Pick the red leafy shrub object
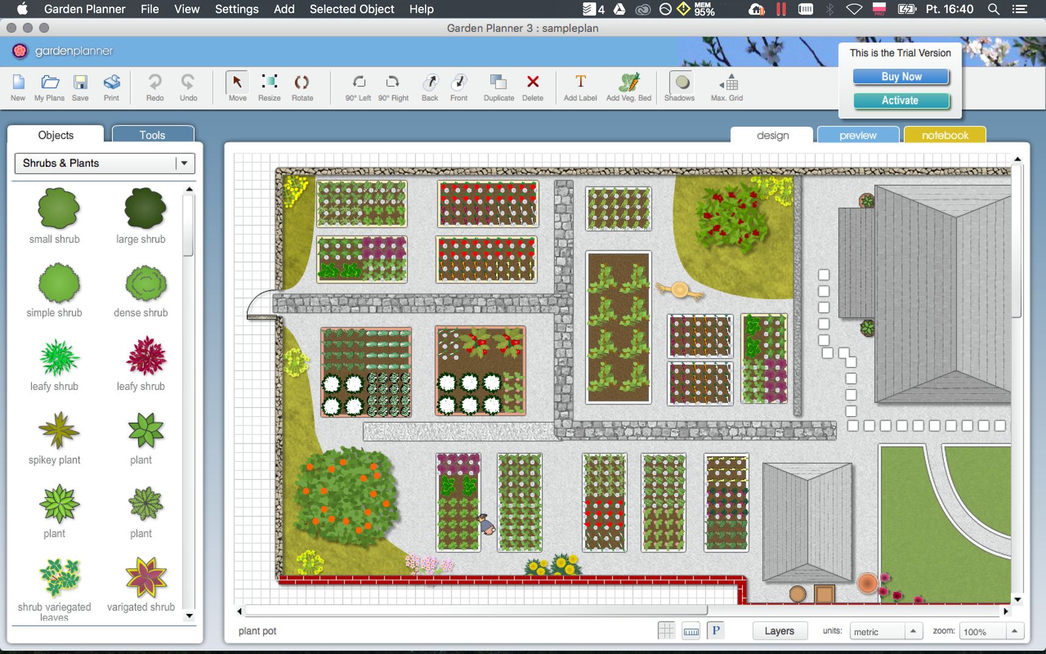The image size is (1046, 654). [x=146, y=357]
